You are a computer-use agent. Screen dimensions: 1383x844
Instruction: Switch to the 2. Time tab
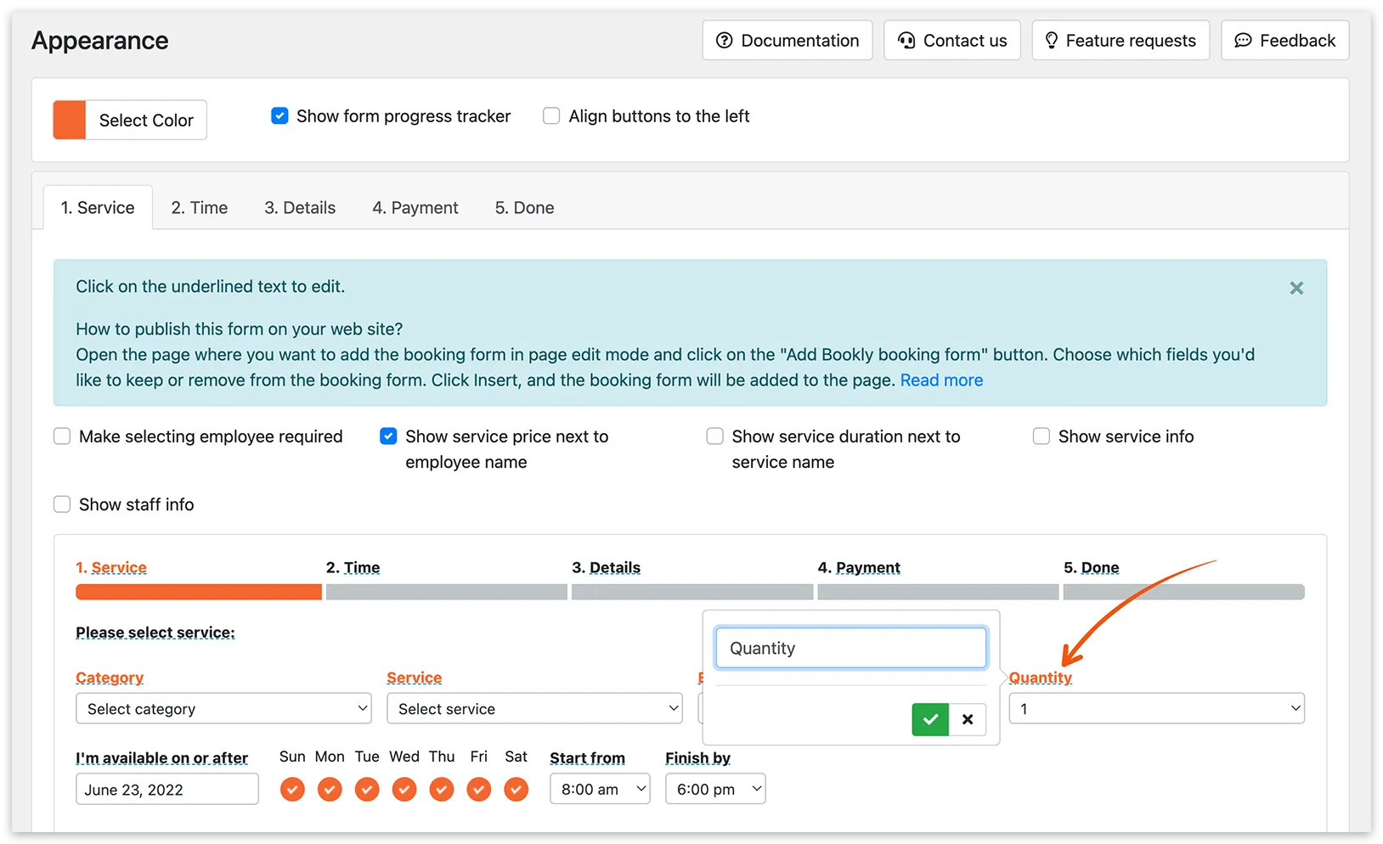click(200, 208)
